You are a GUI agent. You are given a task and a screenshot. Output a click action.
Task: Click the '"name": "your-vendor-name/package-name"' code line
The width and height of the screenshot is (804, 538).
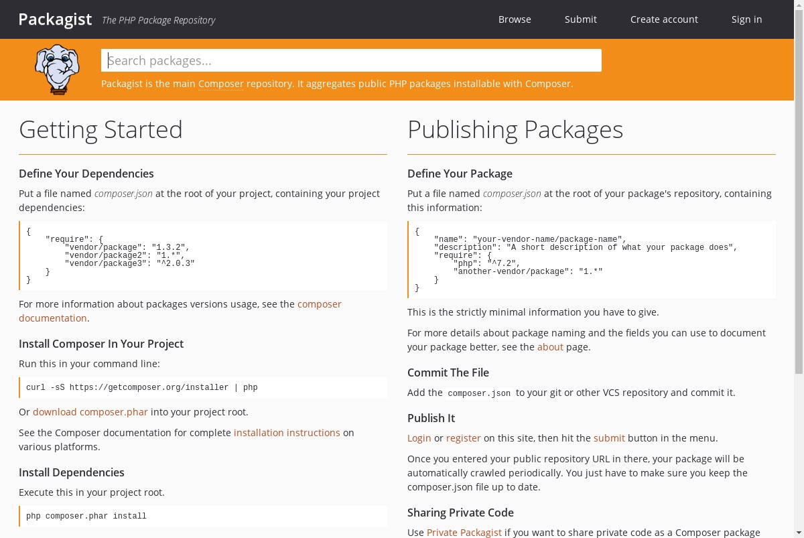[x=530, y=239]
